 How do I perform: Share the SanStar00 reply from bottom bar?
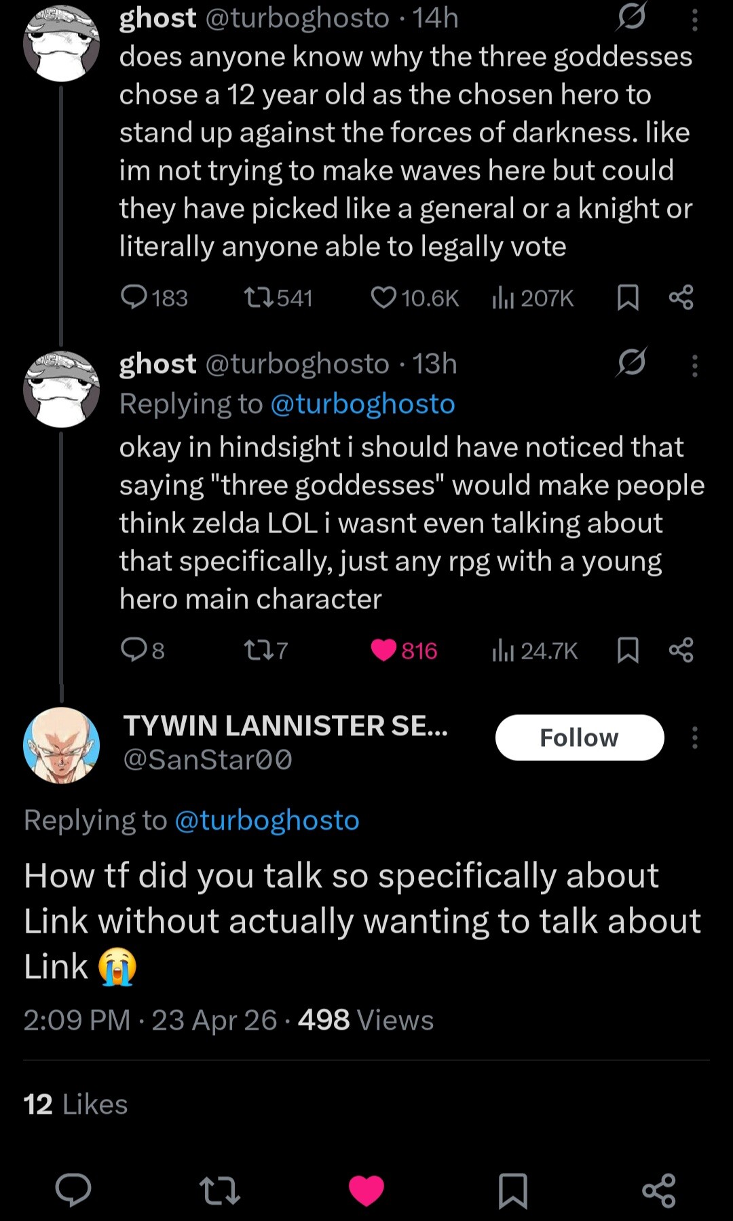point(658,1190)
